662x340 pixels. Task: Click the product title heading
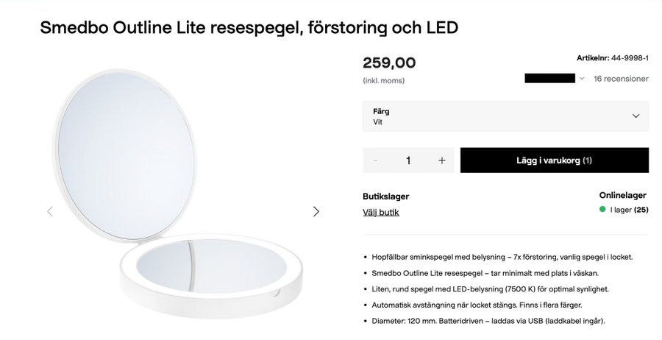pyautogui.click(x=249, y=29)
